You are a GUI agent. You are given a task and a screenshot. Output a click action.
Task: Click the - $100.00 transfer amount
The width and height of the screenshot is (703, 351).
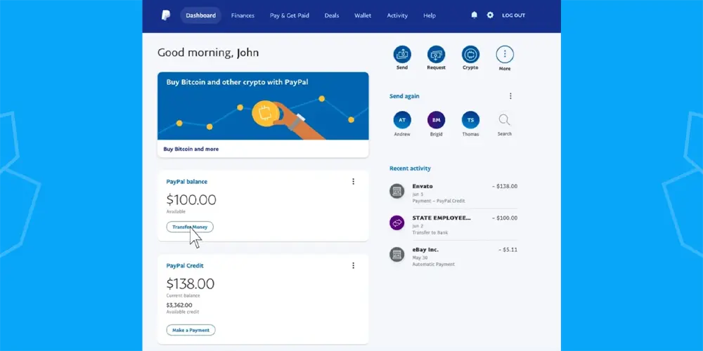(505, 218)
